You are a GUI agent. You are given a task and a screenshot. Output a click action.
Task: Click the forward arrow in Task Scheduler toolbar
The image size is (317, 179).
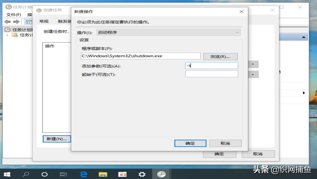(16, 22)
